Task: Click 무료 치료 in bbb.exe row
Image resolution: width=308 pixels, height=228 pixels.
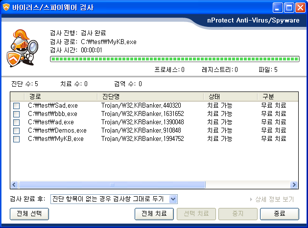Action: coord(273,114)
